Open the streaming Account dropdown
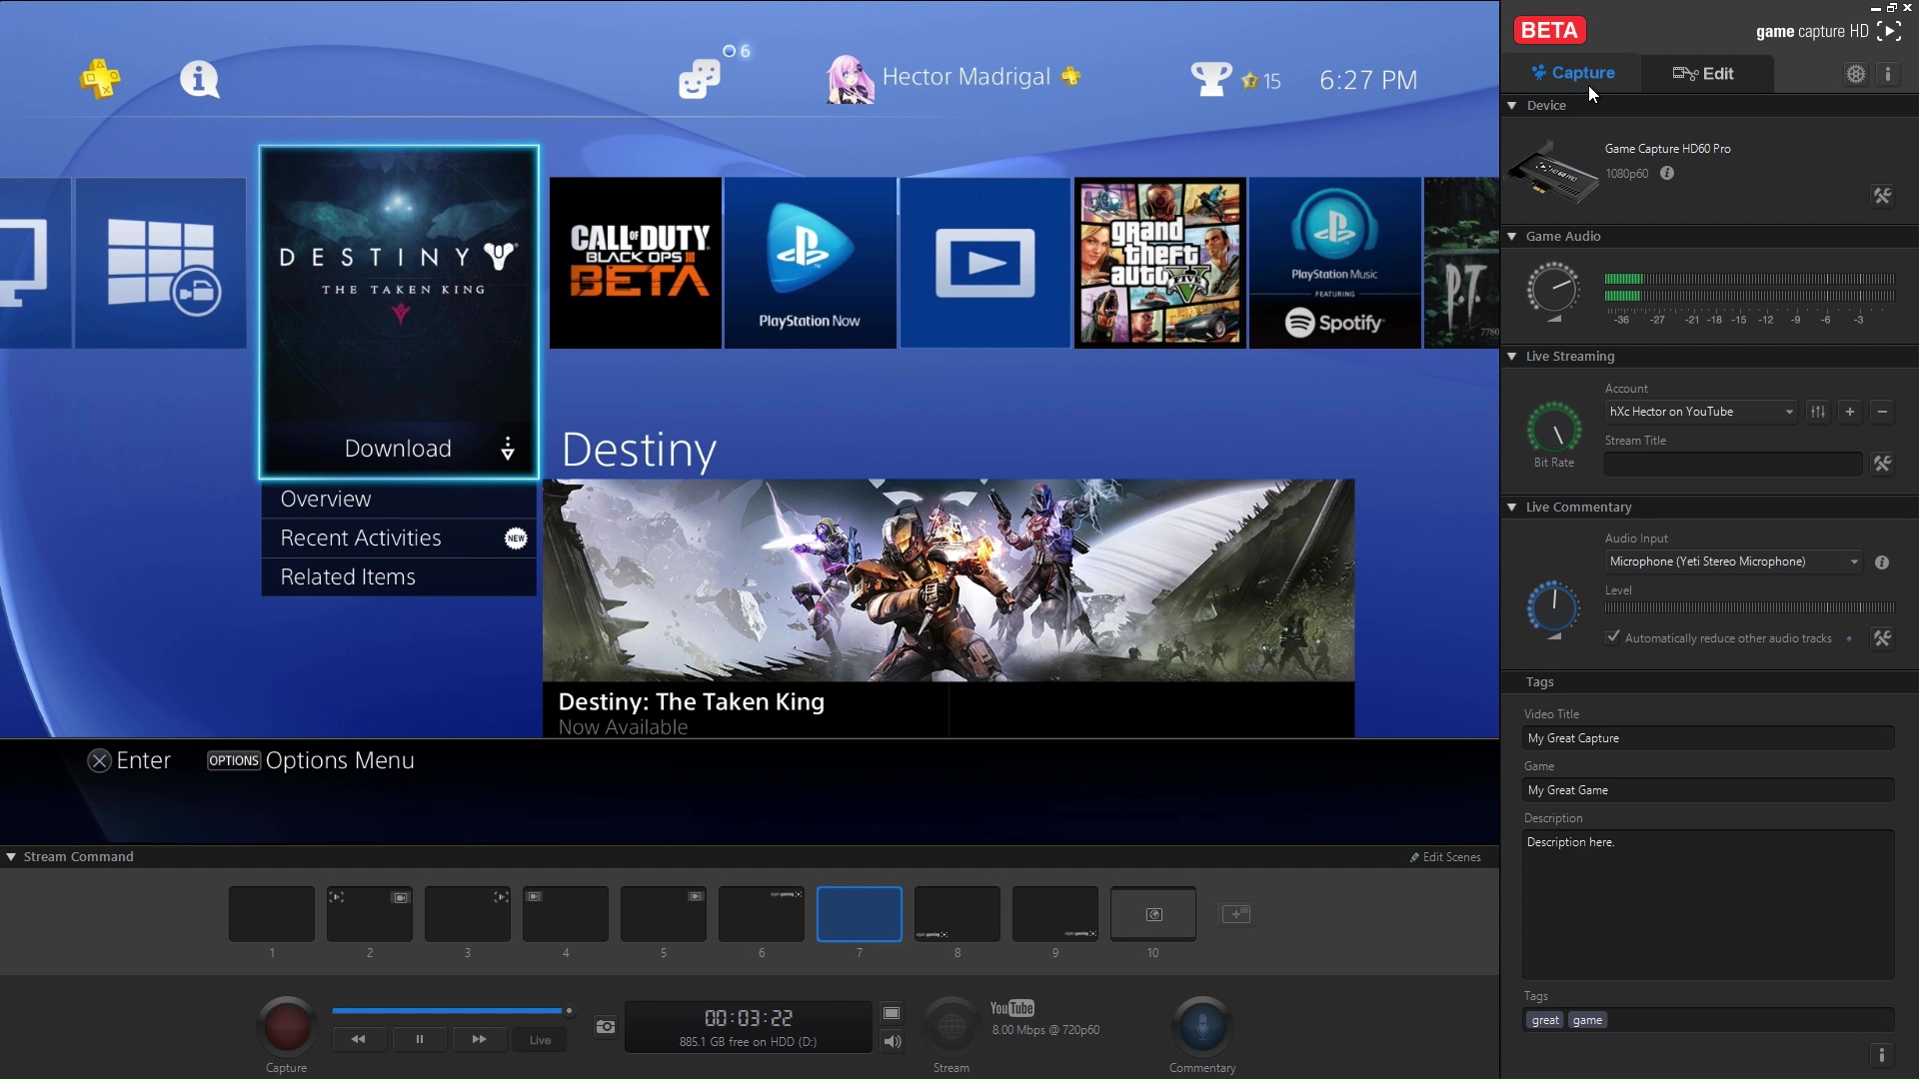1919x1079 pixels. pyautogui.click(x=1701, y=412)
